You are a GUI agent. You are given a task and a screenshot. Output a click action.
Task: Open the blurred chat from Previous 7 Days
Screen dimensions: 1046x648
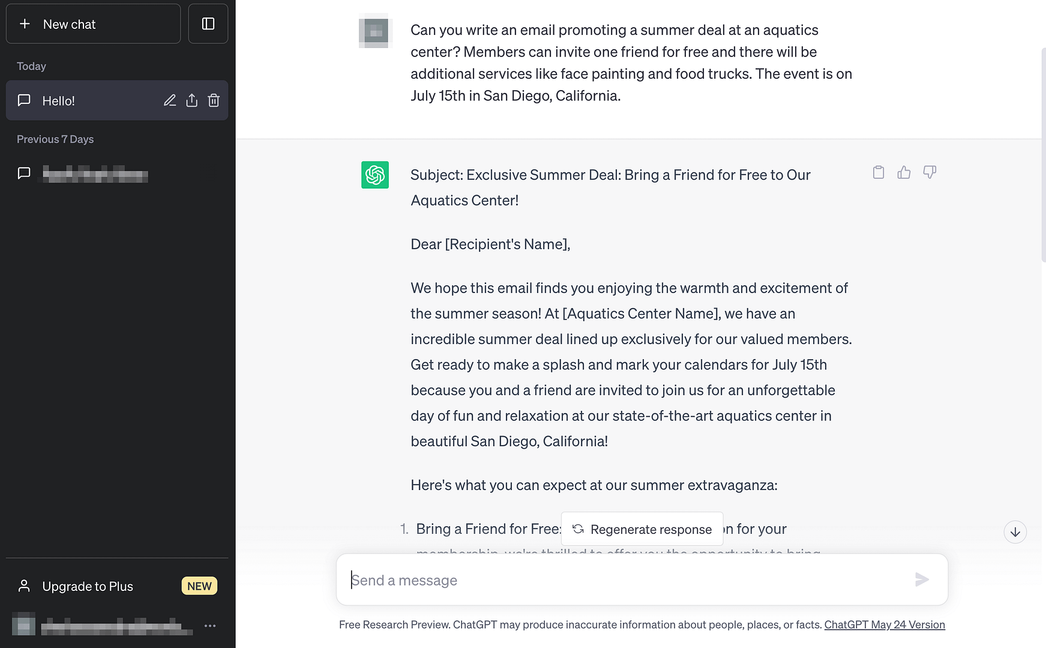tap(95, 174)
